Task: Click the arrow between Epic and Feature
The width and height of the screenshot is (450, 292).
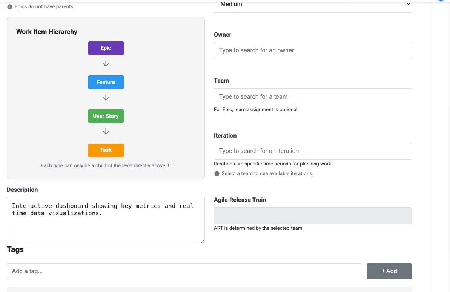Action: coord(106,64)
